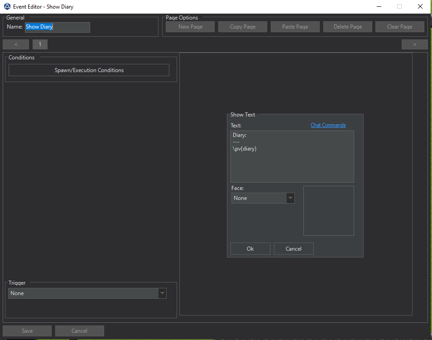Screen dimensions: 432x340
Task: Confirm Show Text with Ok button
Action: pos(250,249)
